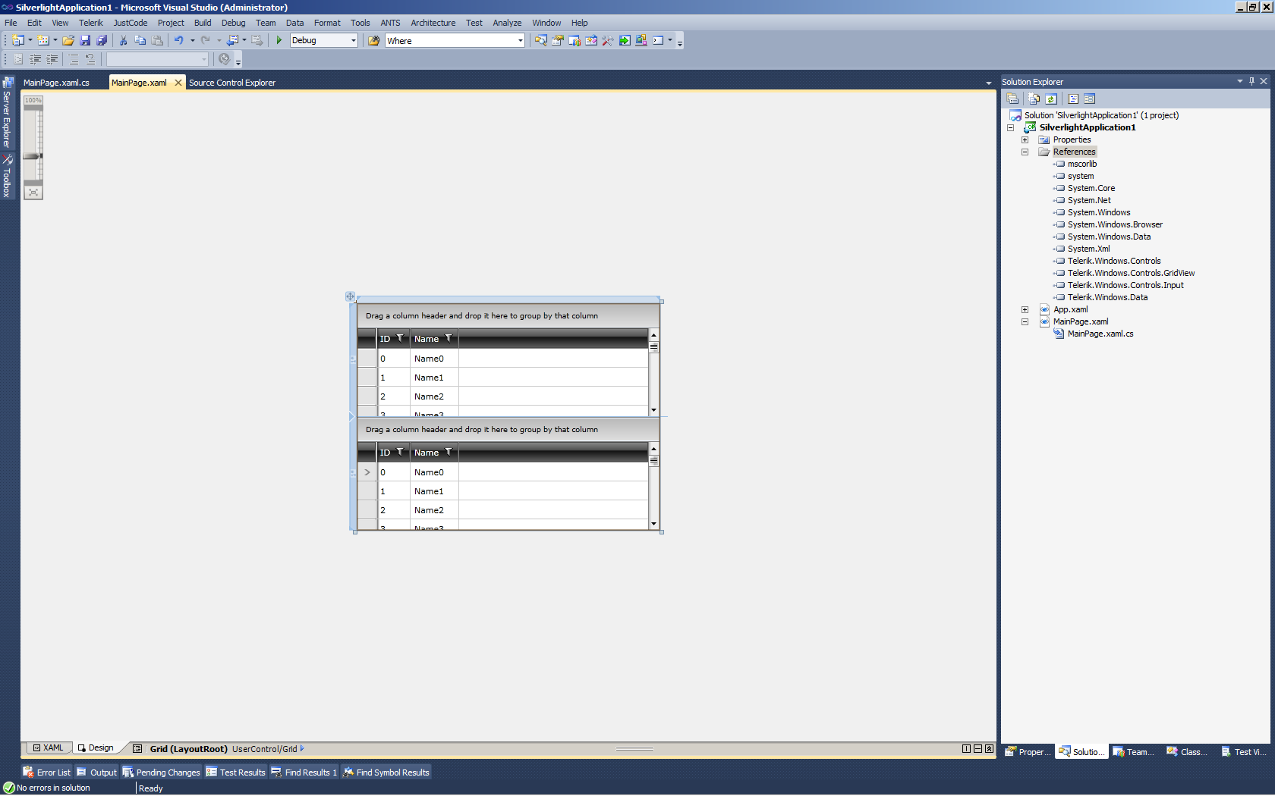This screenshot has height=796, width=1275.
Task: Open the active documents list dropdown
Action: click(x=988, y=83)
